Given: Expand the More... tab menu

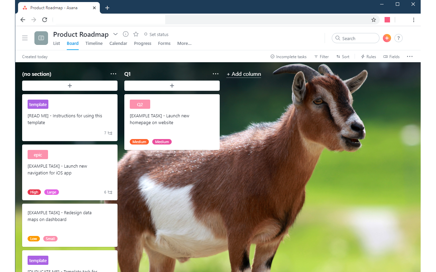Looking at the screenshot, I should (184, 44).
